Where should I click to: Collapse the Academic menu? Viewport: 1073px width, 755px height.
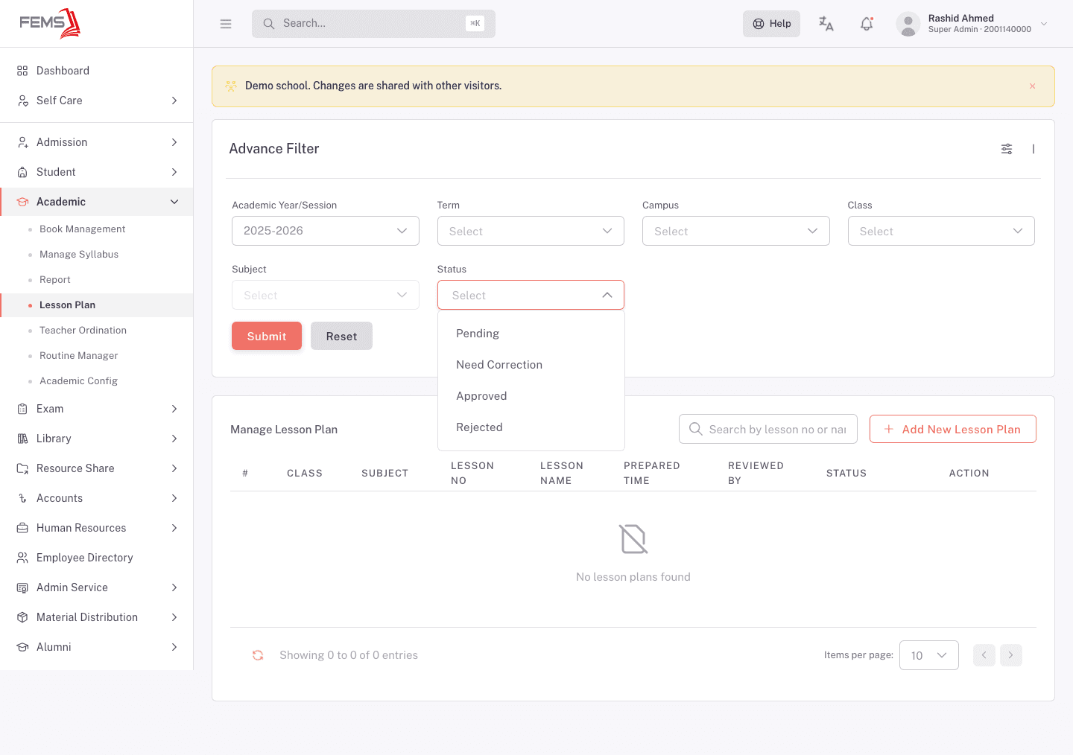tap(97, 202)
